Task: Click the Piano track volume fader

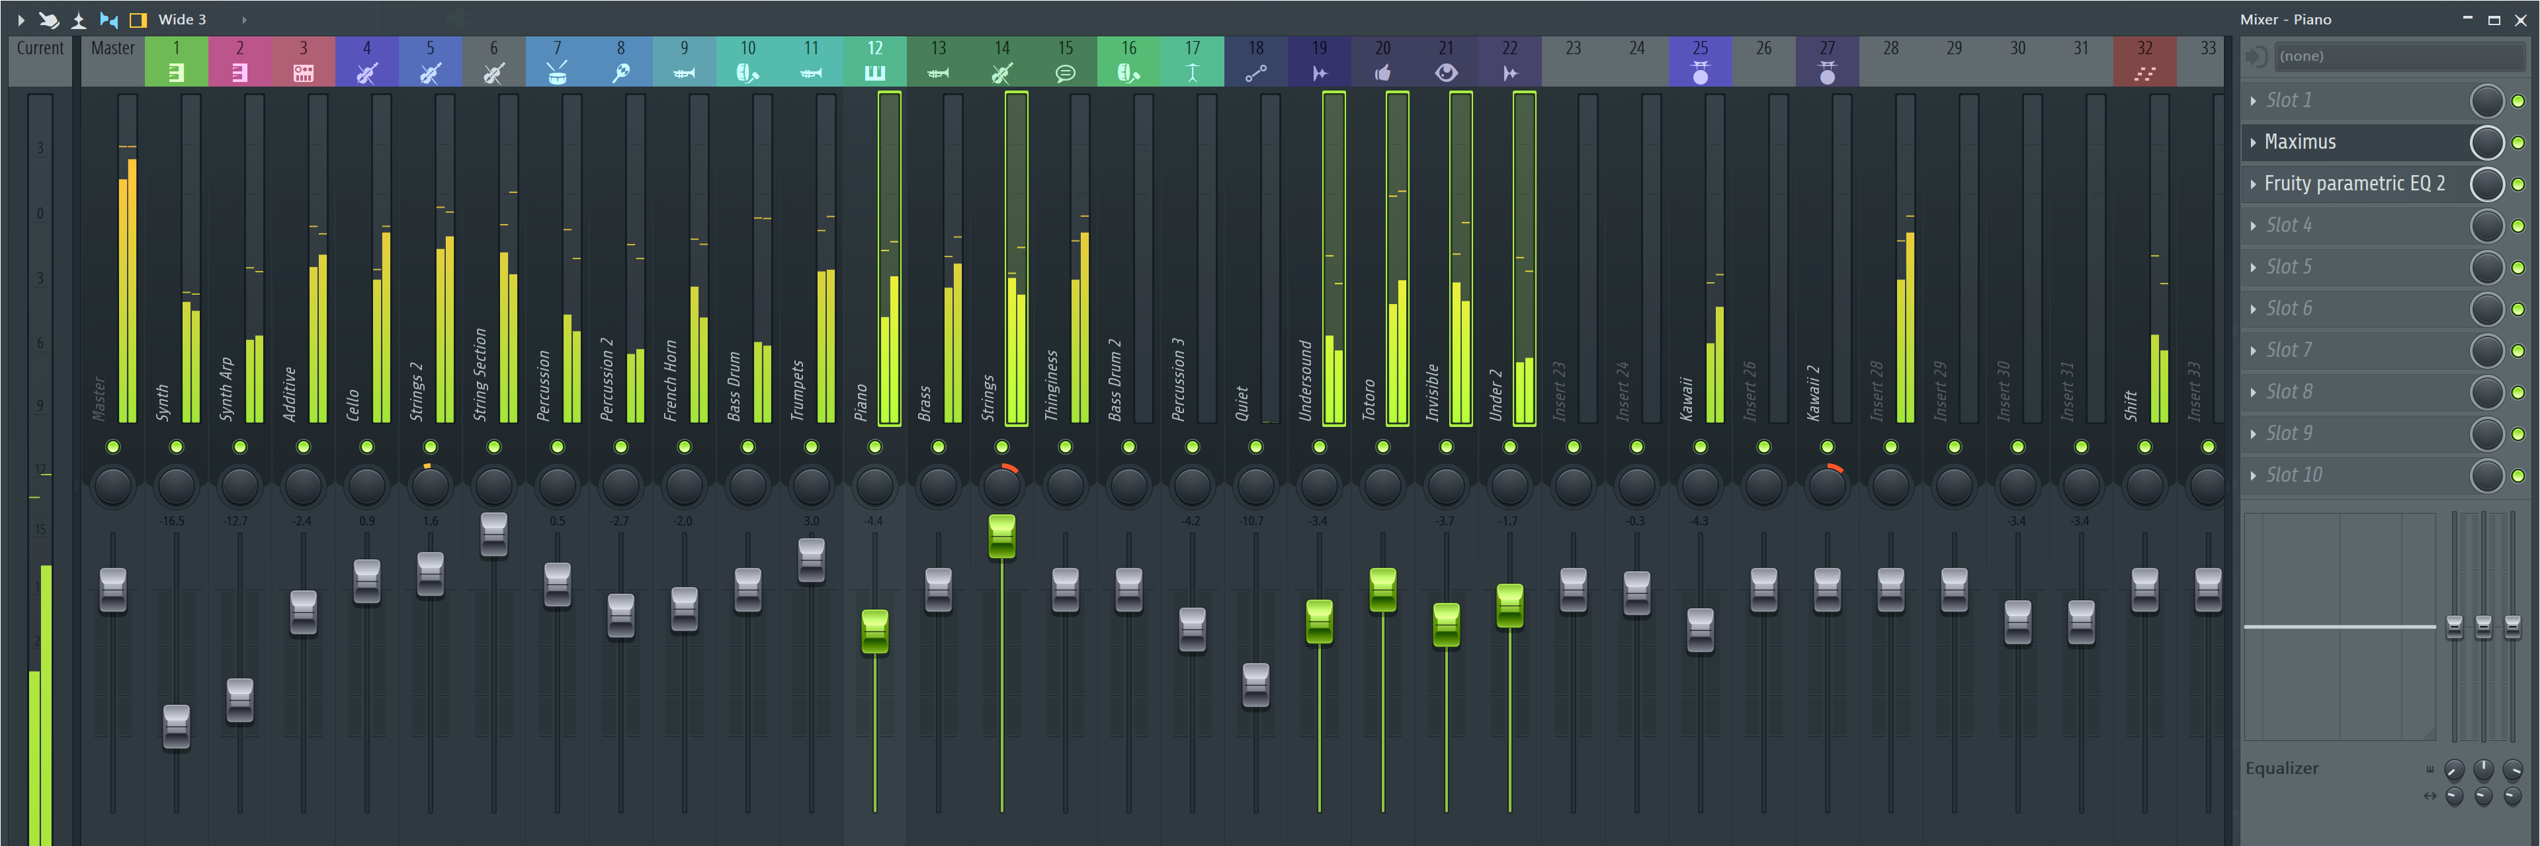Action: click(874, 631)
